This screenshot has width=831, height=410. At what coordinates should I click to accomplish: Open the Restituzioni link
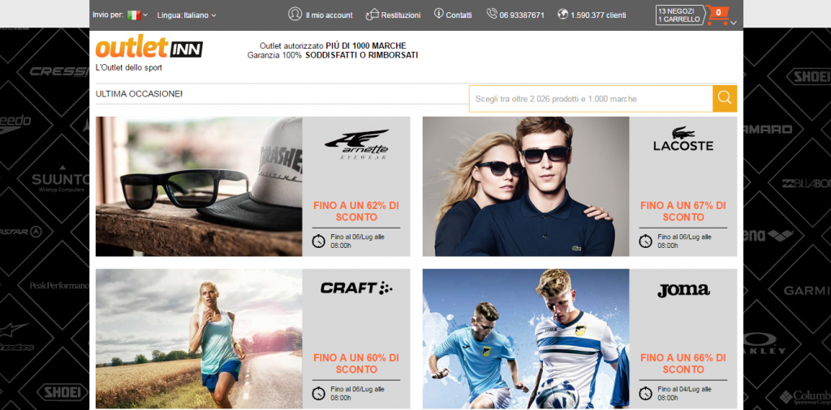tap(401, 15)
